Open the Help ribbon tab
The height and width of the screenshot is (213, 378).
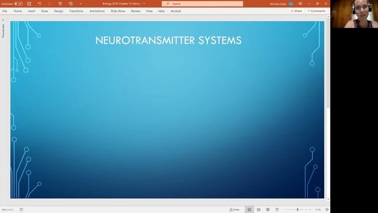[x=161, y=11]
